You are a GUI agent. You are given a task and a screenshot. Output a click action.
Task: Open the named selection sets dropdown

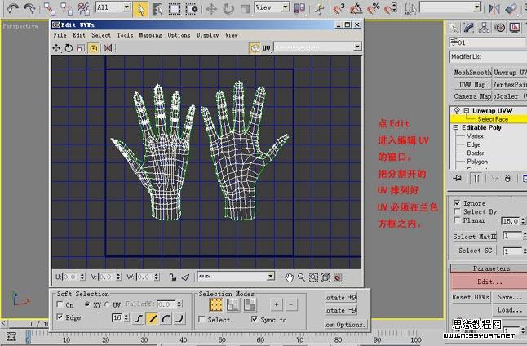(476, 7)
